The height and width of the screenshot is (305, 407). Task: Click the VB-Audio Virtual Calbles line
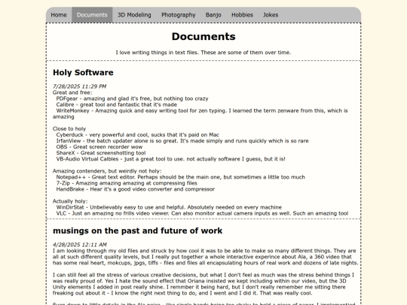[x=170, y=159]
